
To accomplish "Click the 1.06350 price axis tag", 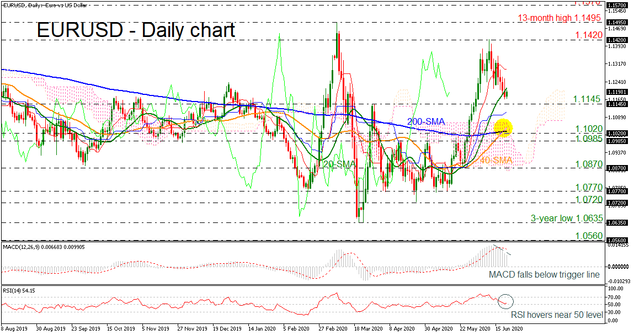I will 616,222.
